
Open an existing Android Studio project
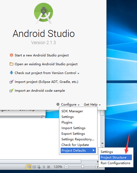(46, 64)
